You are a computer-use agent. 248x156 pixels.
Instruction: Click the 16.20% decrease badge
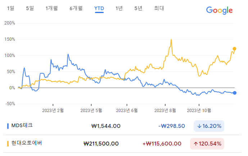pyautogui.click(x=209, y=126)
